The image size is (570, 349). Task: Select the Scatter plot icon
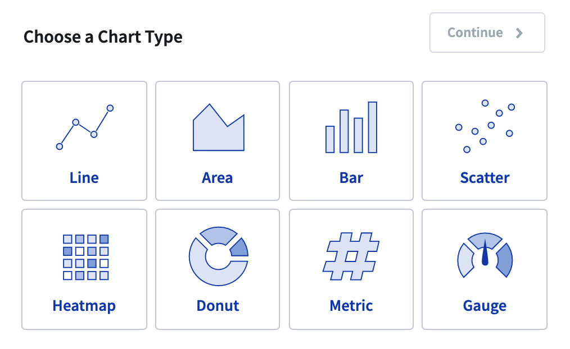click(485, 125)
